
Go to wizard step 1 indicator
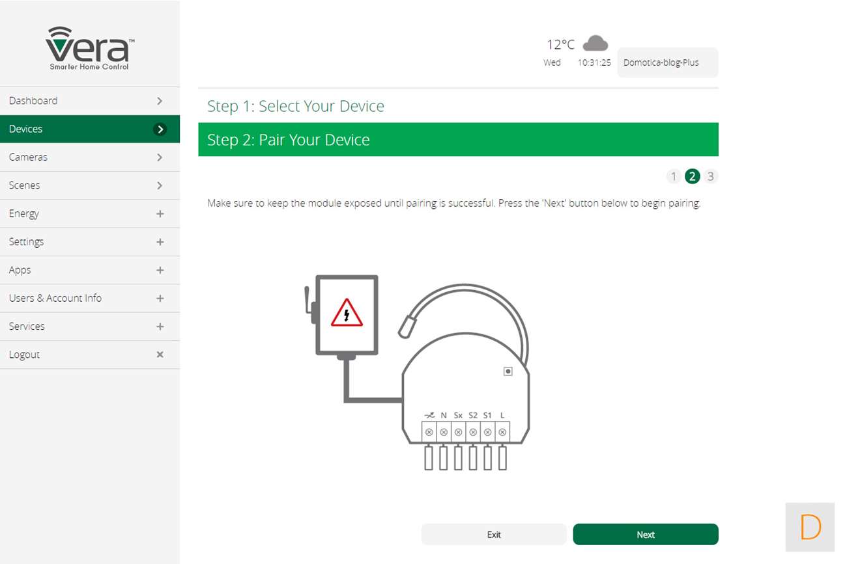[674, 176]
